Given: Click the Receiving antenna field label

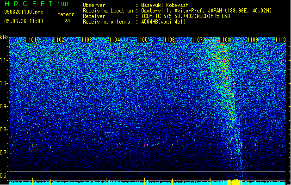Looking at the screenshot, I should tap(106, 22).
